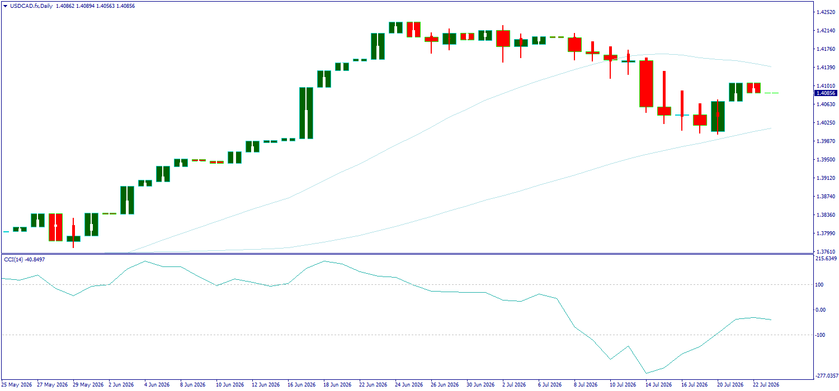Click the 16 Jul 2026 date label
The image size is (839, 391).
[695, 385]
